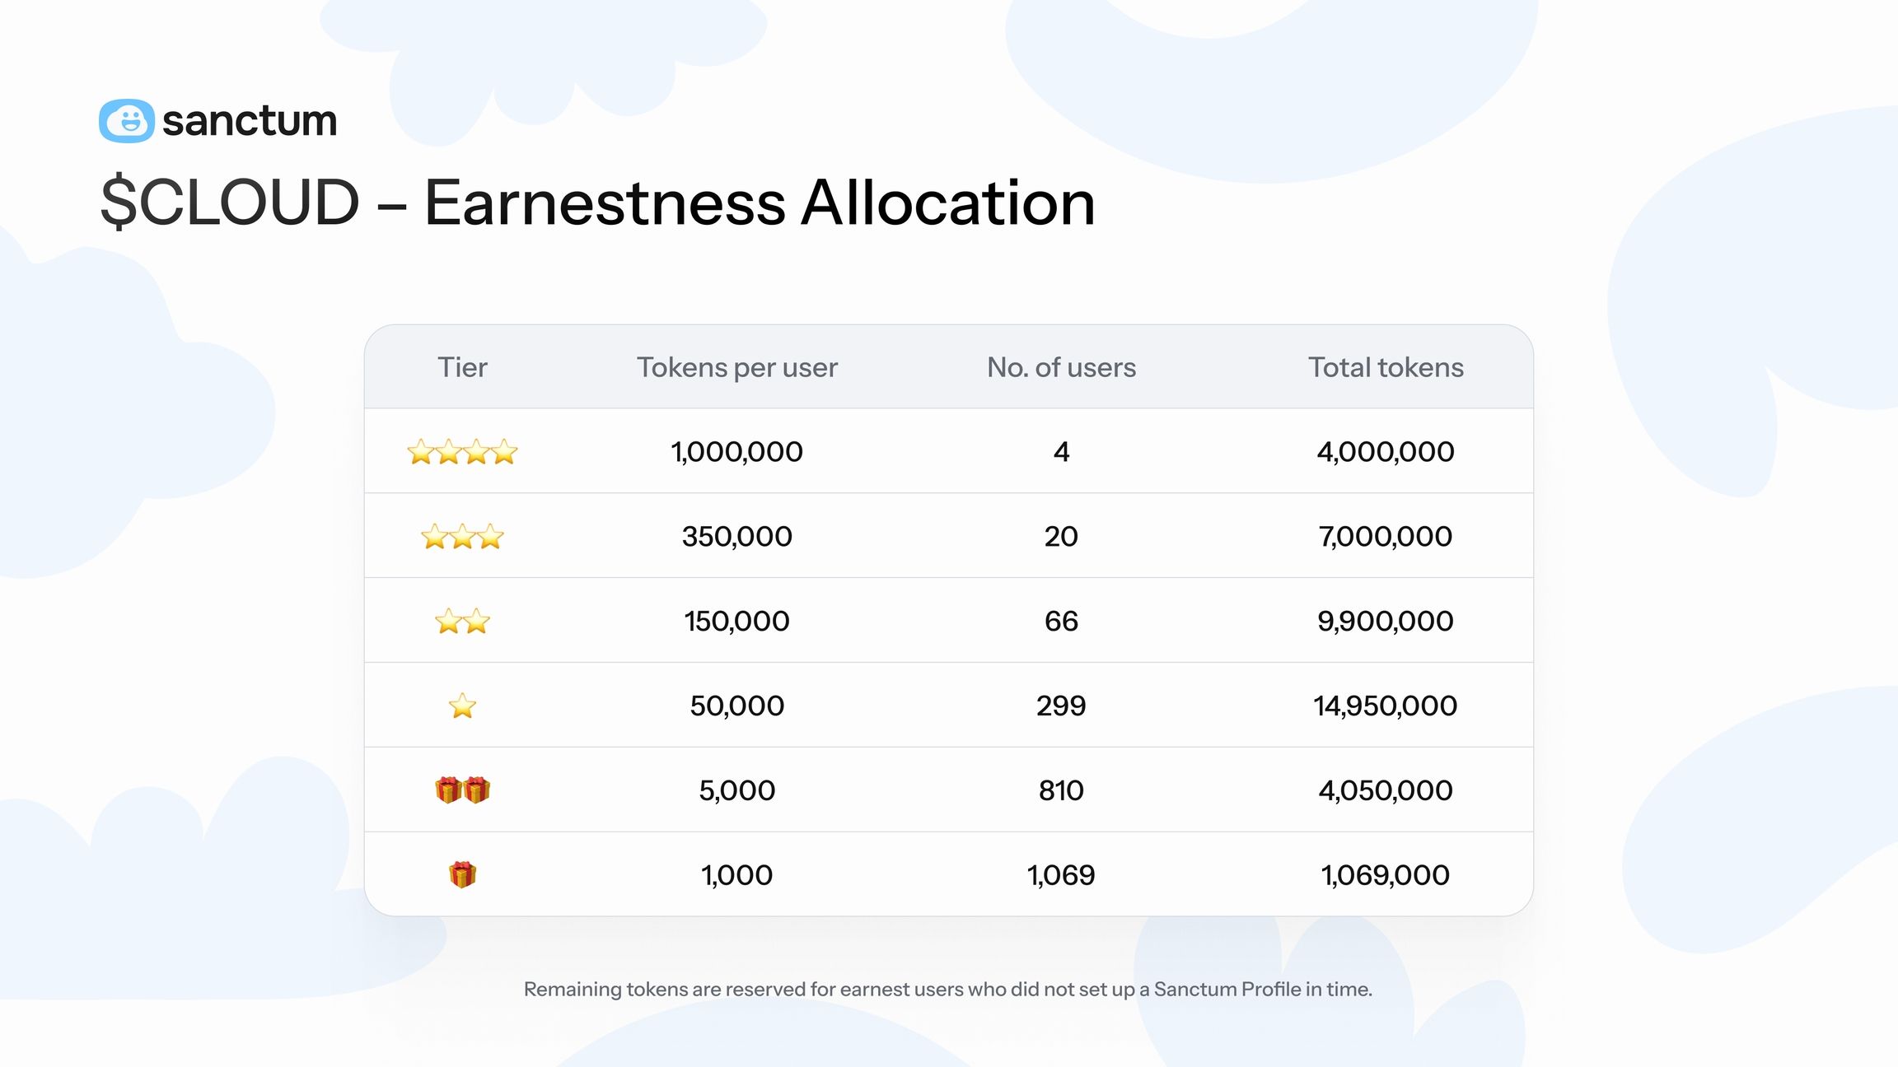
Task: Select the 1,069 users count cell
Action: (x=1061, y=874)
